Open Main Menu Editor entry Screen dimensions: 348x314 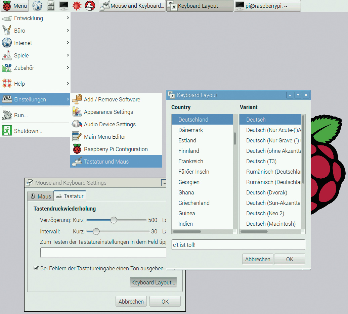coord(116,137)
